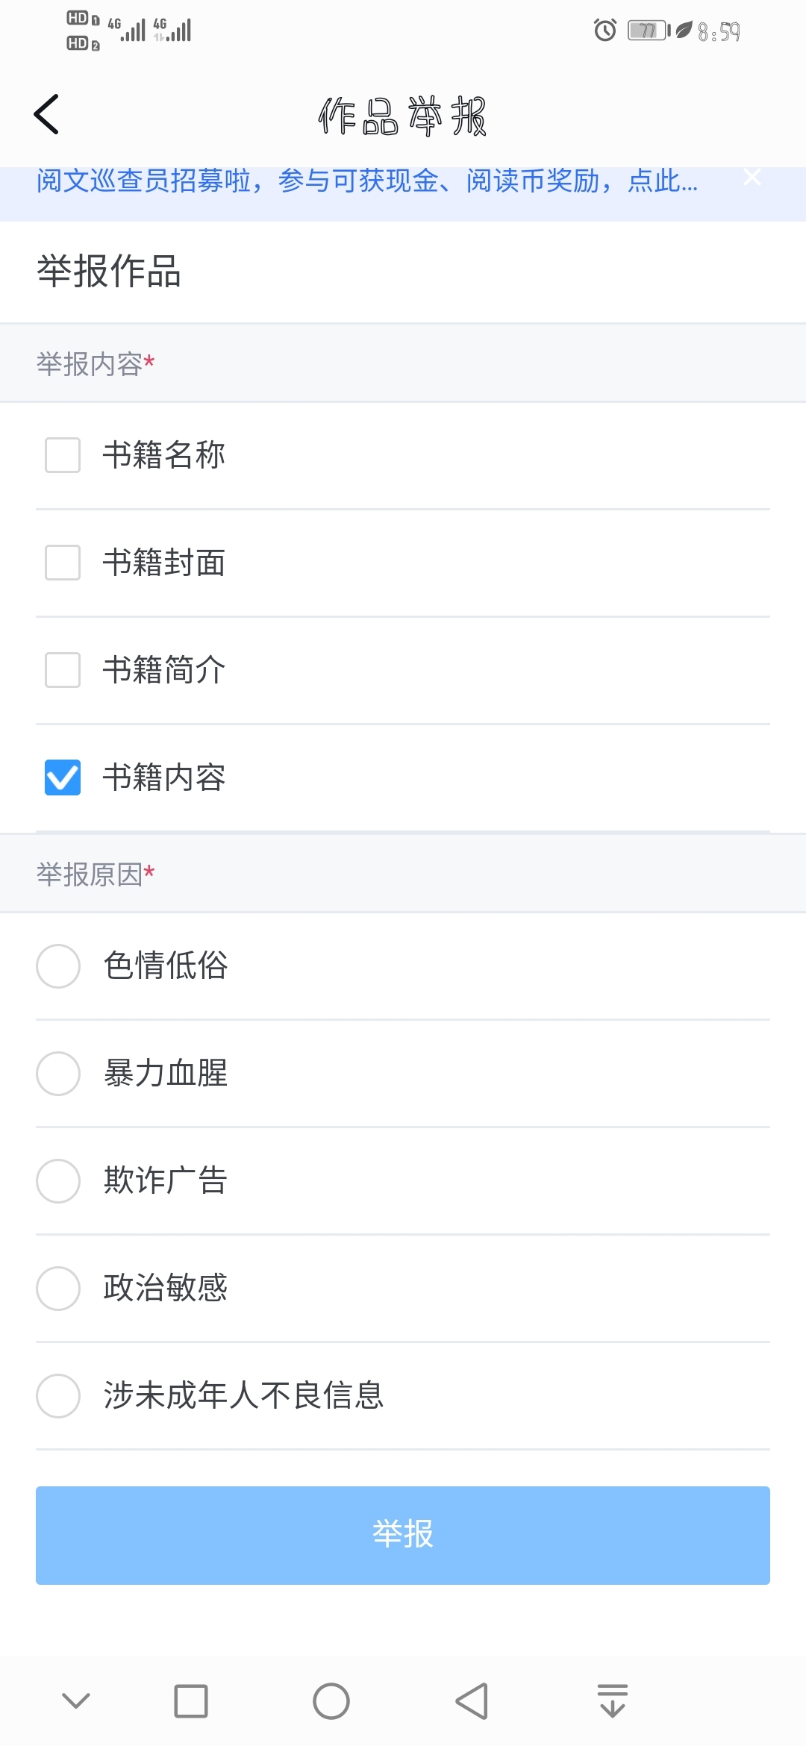Tap the recent apps square icon

pos(191,1701)
